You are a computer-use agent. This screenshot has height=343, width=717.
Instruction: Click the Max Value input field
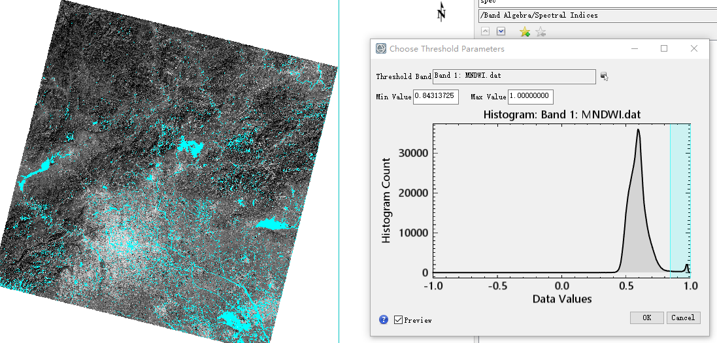click(x=531, y=97)
